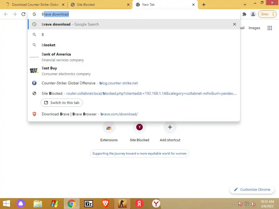Select the single letter B search suggestion
Viewport: 279px width, 209px height.
tap(134, 35)
